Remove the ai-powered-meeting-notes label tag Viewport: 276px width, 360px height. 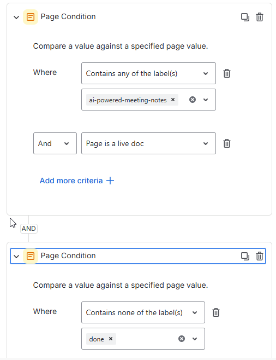point(173,100)
